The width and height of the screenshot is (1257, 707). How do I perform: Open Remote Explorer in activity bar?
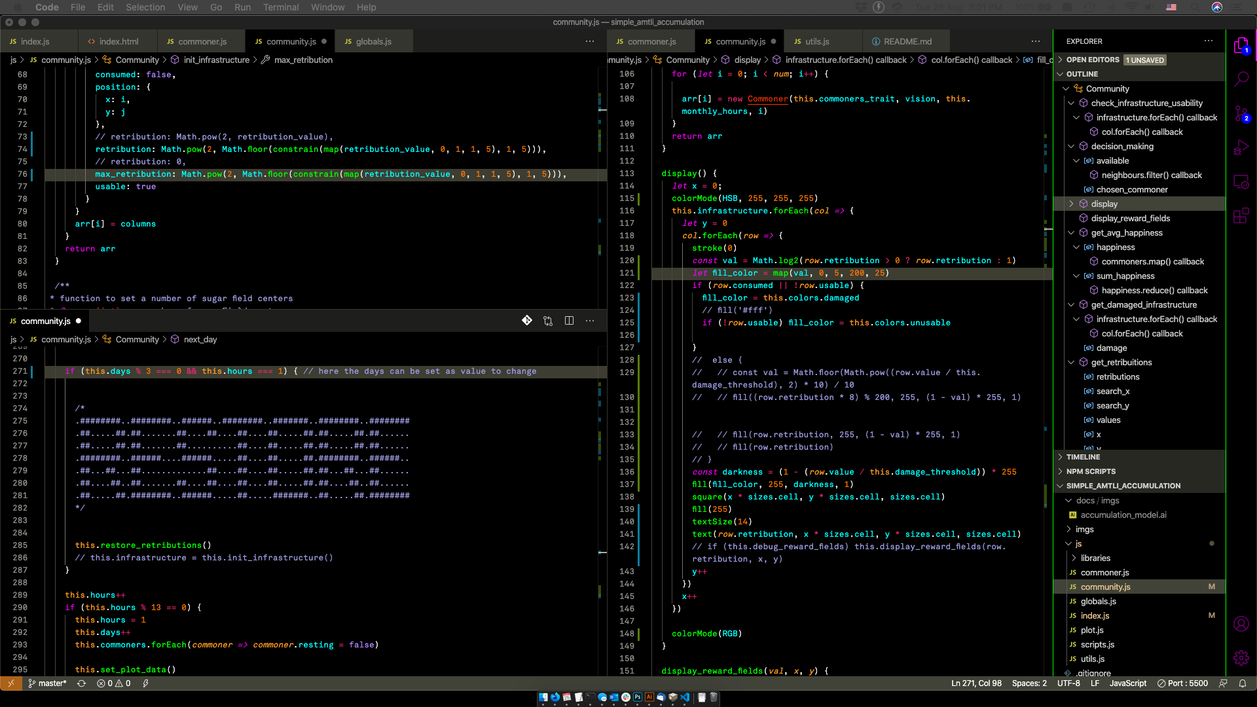(1241, 182)
